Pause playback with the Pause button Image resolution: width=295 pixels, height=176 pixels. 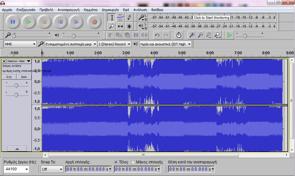coord(13,22)
